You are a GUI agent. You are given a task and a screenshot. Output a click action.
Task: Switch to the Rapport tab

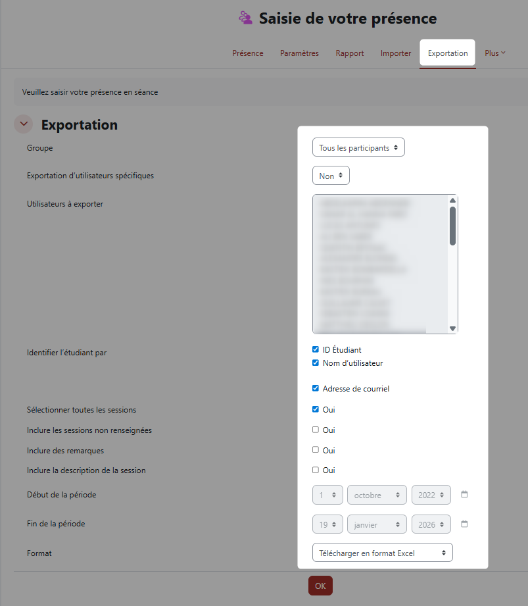pyautogui.click(x=350, y=53)
